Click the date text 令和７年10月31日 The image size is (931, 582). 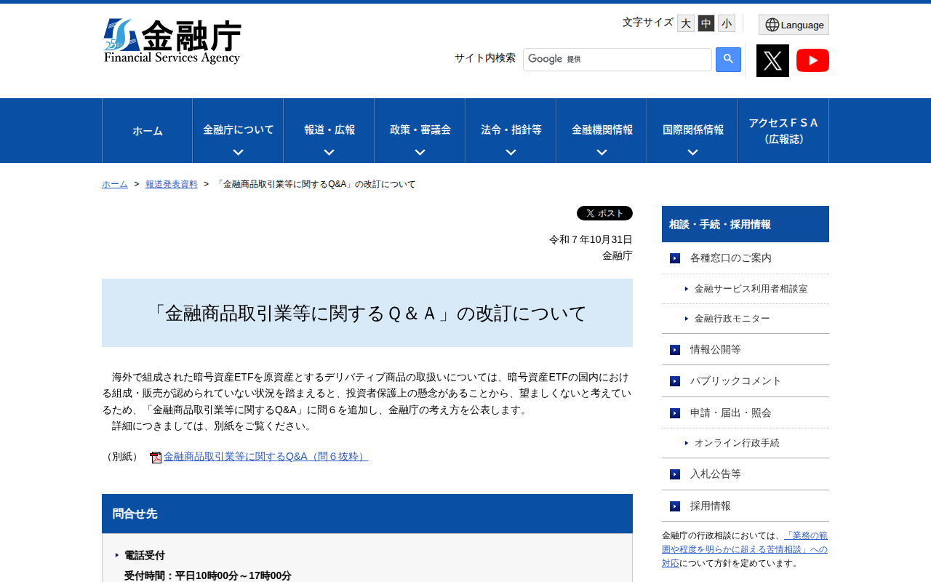[x=591, y=239]
